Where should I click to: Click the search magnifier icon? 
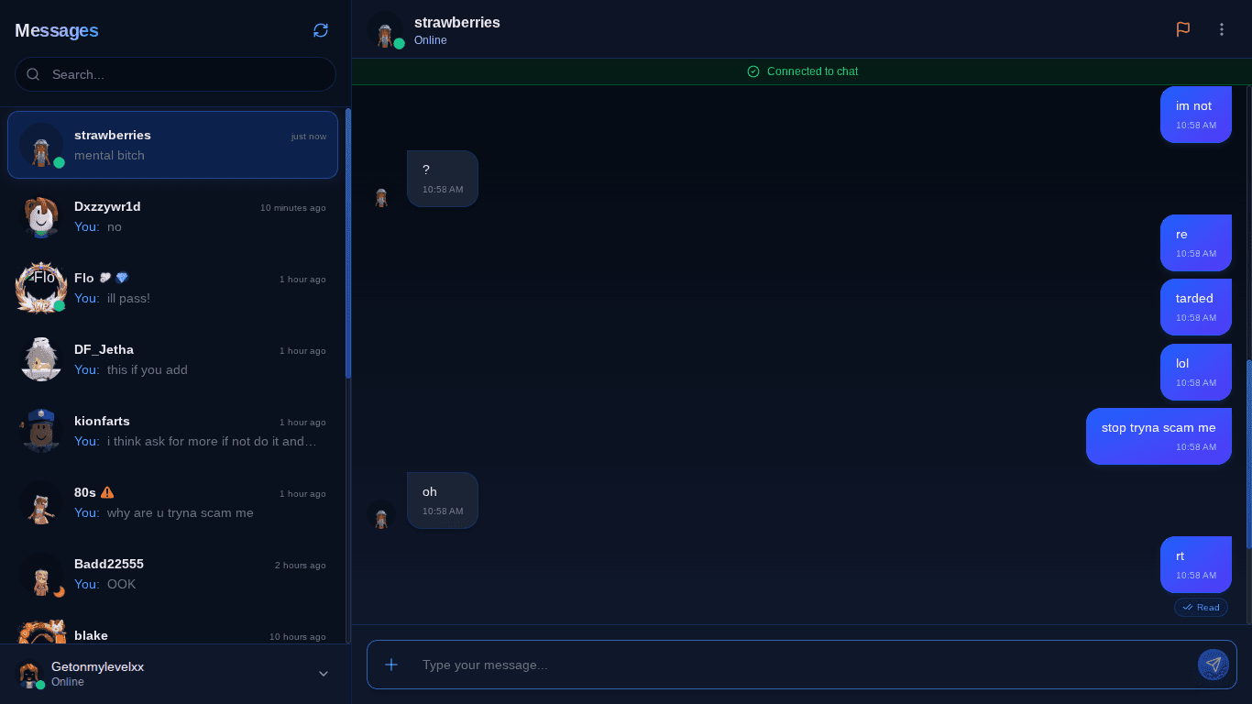(33, 74)
